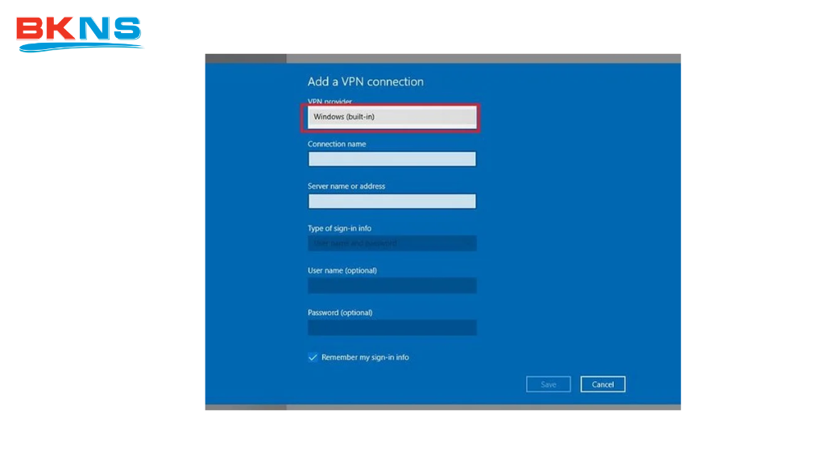Screen dimensions: 825x464
Task: Click the dark gray segment of top bar
Action: tap(246, 58)
